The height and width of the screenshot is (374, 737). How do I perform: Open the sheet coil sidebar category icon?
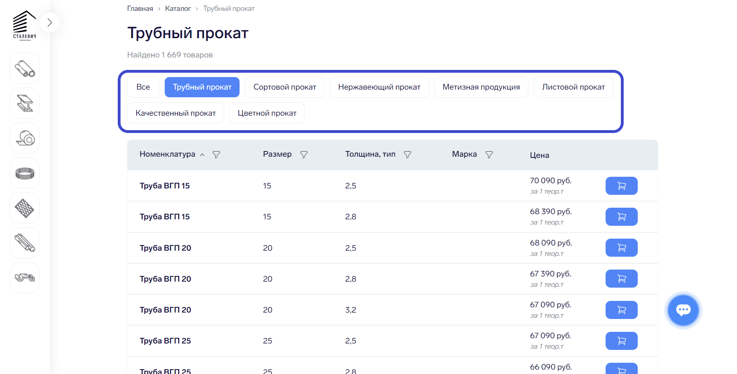tap(25, 138)
